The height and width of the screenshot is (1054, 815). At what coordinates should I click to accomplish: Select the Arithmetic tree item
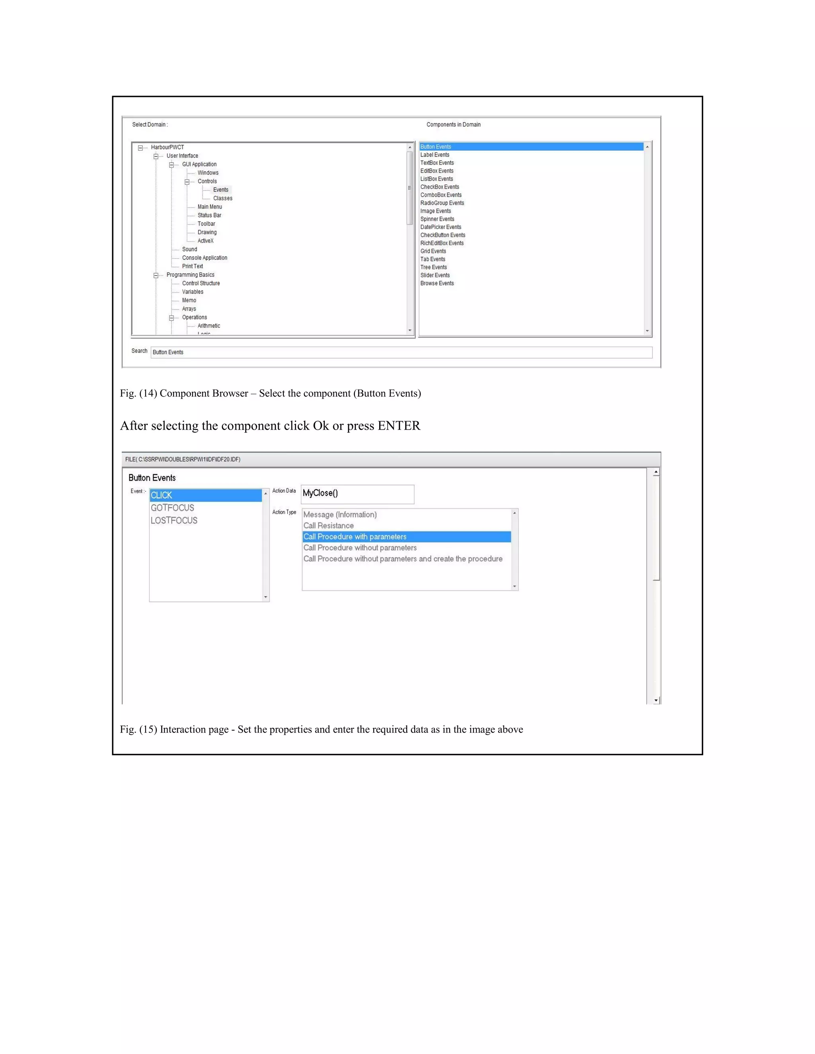click(x=209, y=326)
